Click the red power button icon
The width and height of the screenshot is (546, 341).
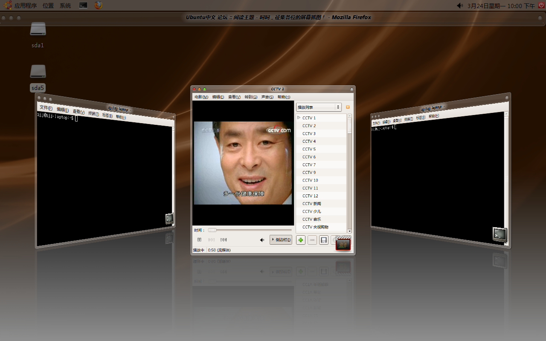click(541, 5)
